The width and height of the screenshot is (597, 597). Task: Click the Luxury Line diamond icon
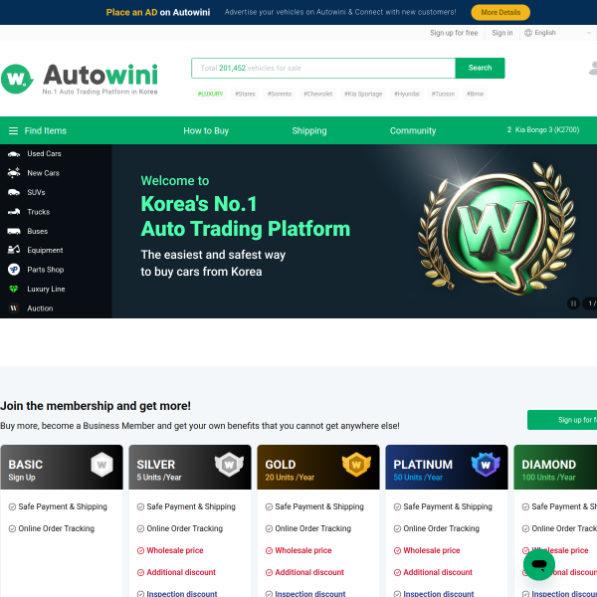point(14,289)
